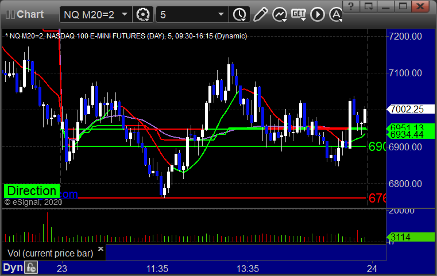437x276 pixels.
Task: Minimize the chart window
Action: [x=385, y=6]
